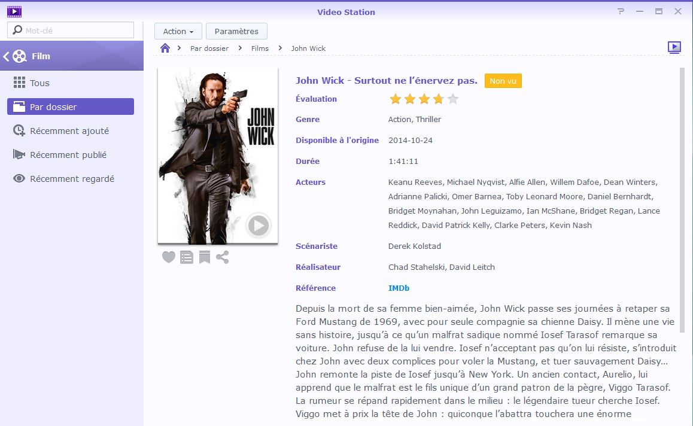Screen dimensions: 693x426
Task: Rate the movie five stars
Action: pos(452,99)
